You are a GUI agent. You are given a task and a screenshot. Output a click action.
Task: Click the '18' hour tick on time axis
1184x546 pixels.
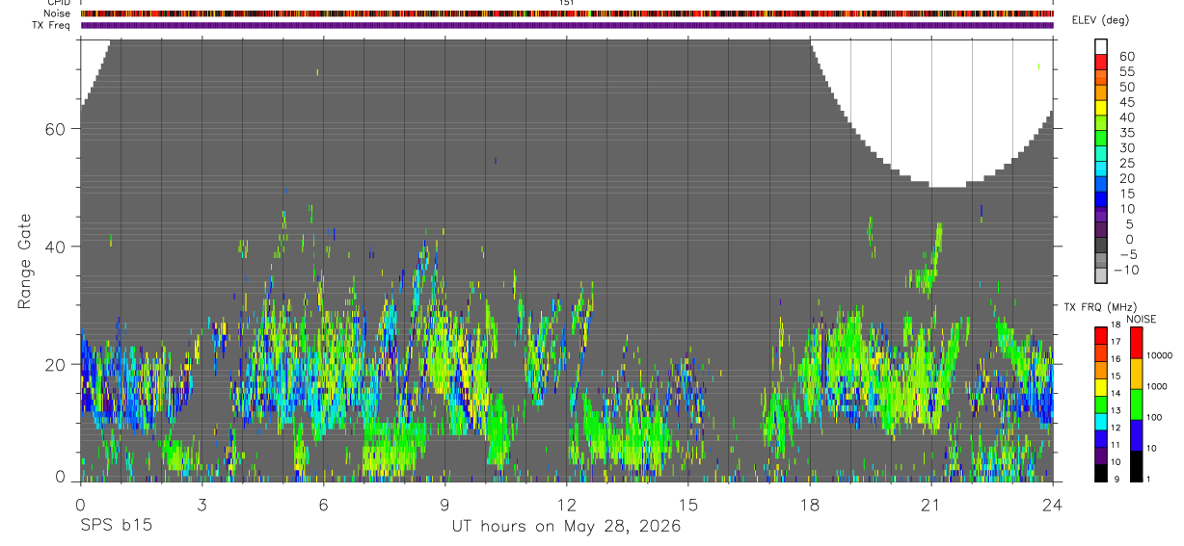(x=809, y=505)
